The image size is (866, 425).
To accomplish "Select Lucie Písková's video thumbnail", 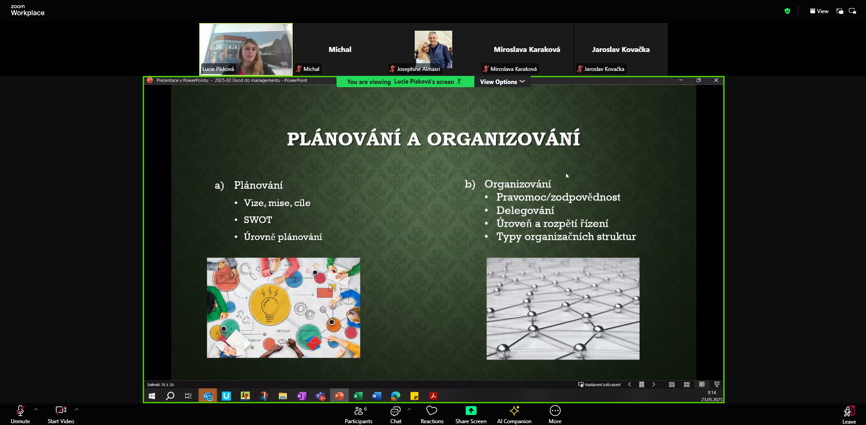I will (246, 49).
